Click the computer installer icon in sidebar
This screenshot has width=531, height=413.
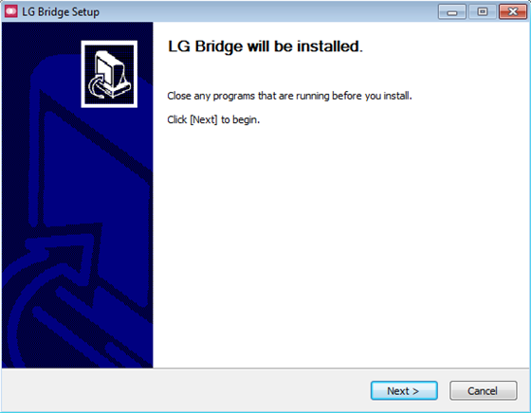pos(109,74)
